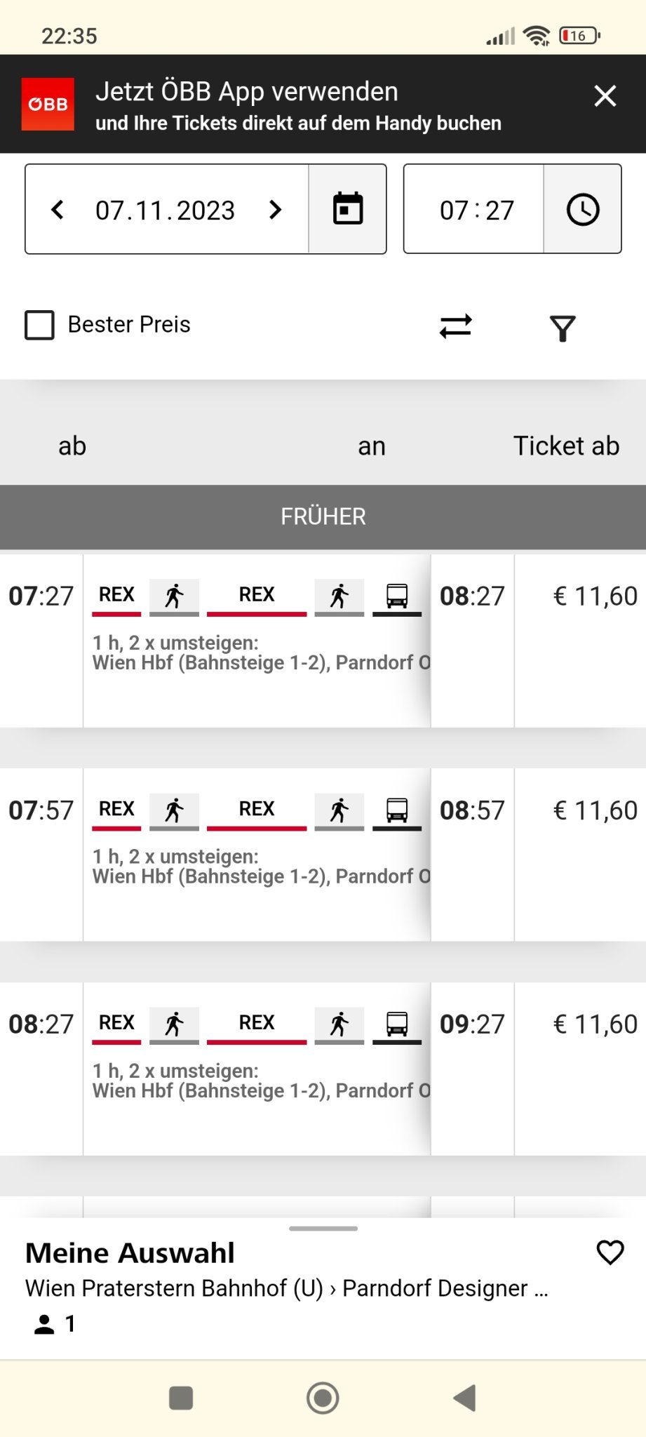
Task: Enable the Bester Preis checkbox
Action: pyautogui.click(x=40, y=326)
